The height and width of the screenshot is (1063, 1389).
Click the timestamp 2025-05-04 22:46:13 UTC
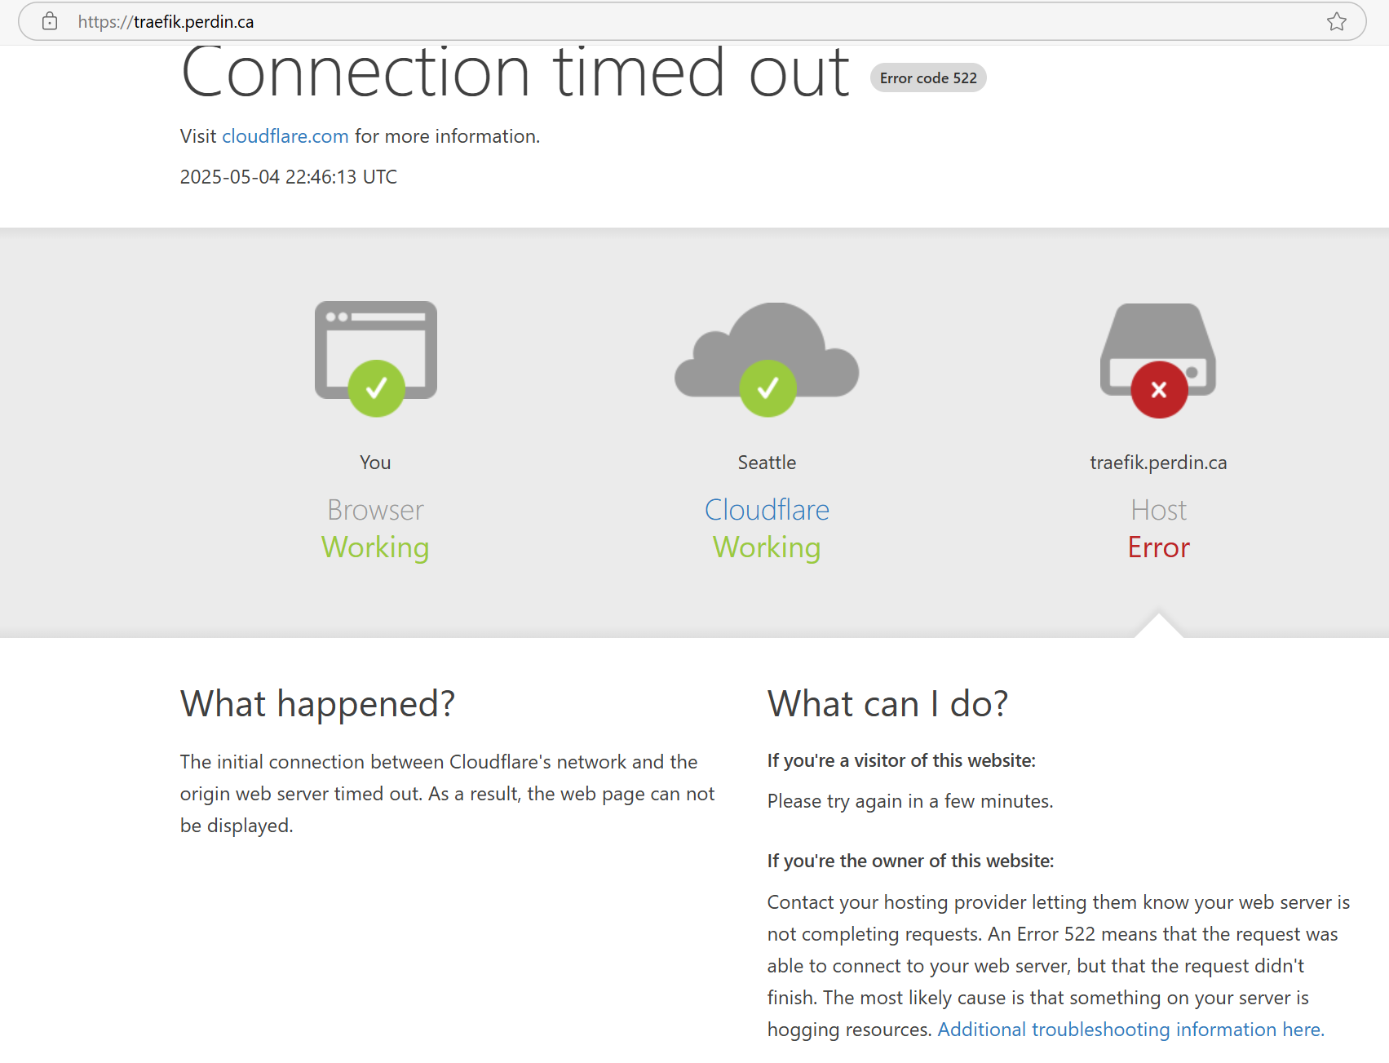pos(289,177)
